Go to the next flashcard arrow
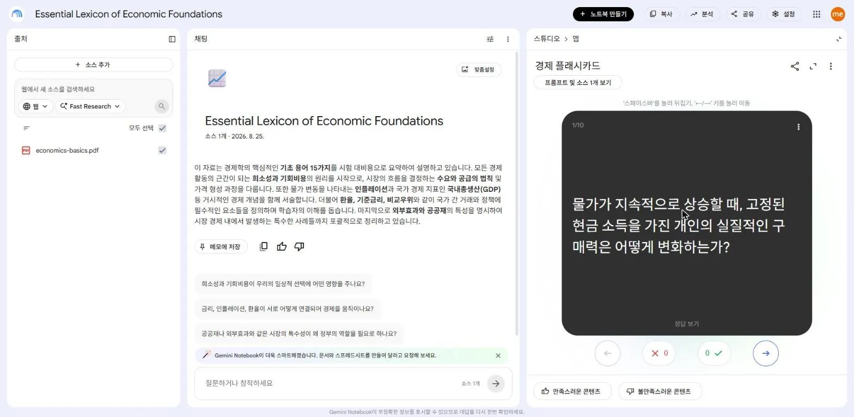Image resolution: width=854 pixels, height=417 pixels. pos(766,353)
